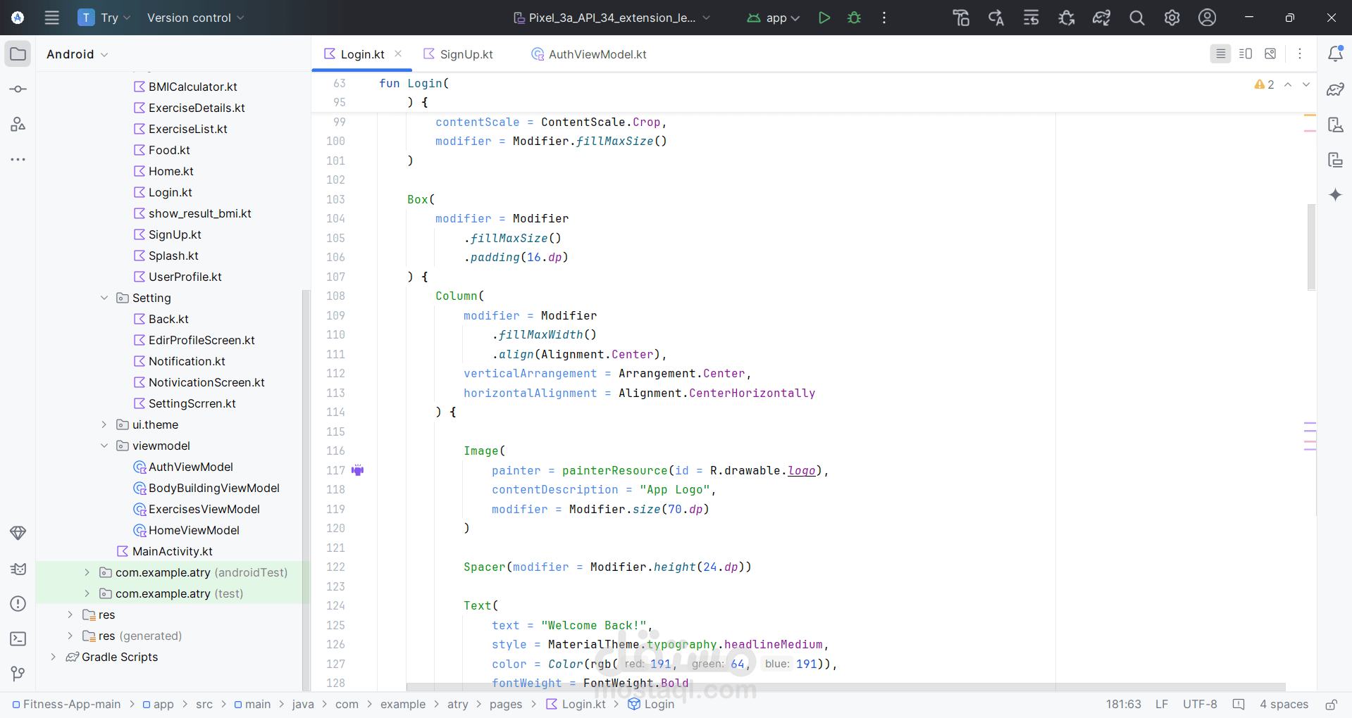Open the Problems tool window
This screenshot has height=718, width=1352.
18,604
